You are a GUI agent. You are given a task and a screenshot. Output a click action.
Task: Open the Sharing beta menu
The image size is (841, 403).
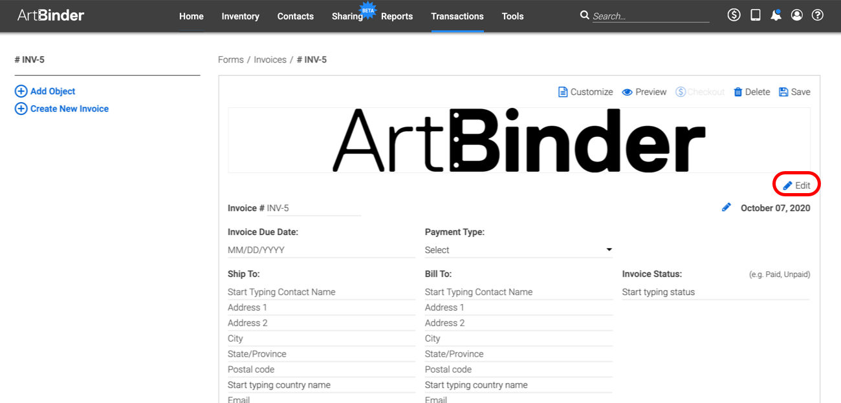(347, 16)
